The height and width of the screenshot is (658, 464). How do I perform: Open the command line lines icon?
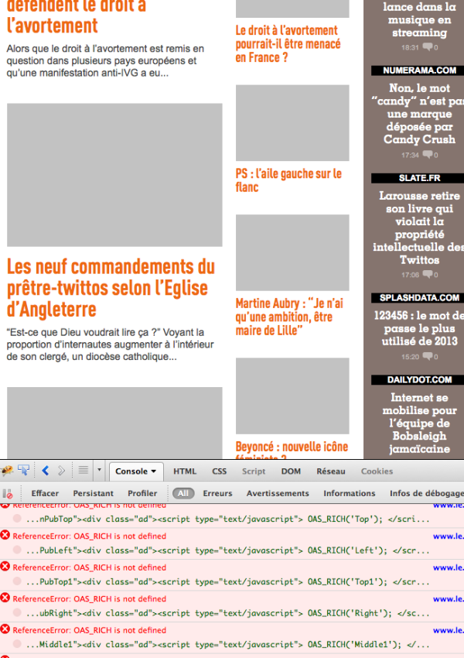tap(84, 470)
